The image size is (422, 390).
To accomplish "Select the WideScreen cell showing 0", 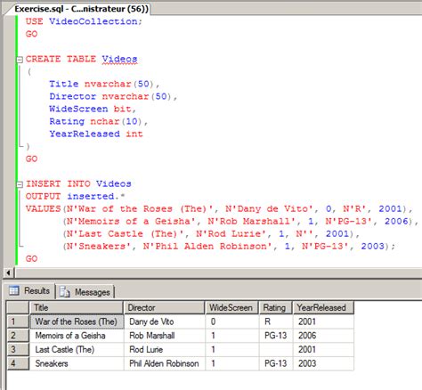I will 232,321.
